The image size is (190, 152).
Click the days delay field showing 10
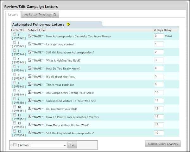(159, 92)
